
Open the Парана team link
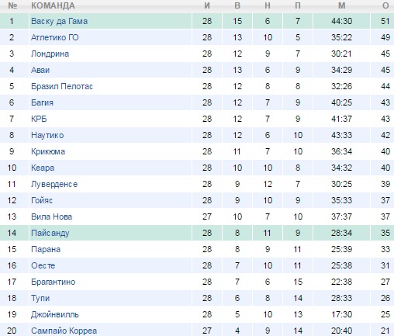click(x=46, y=249)
